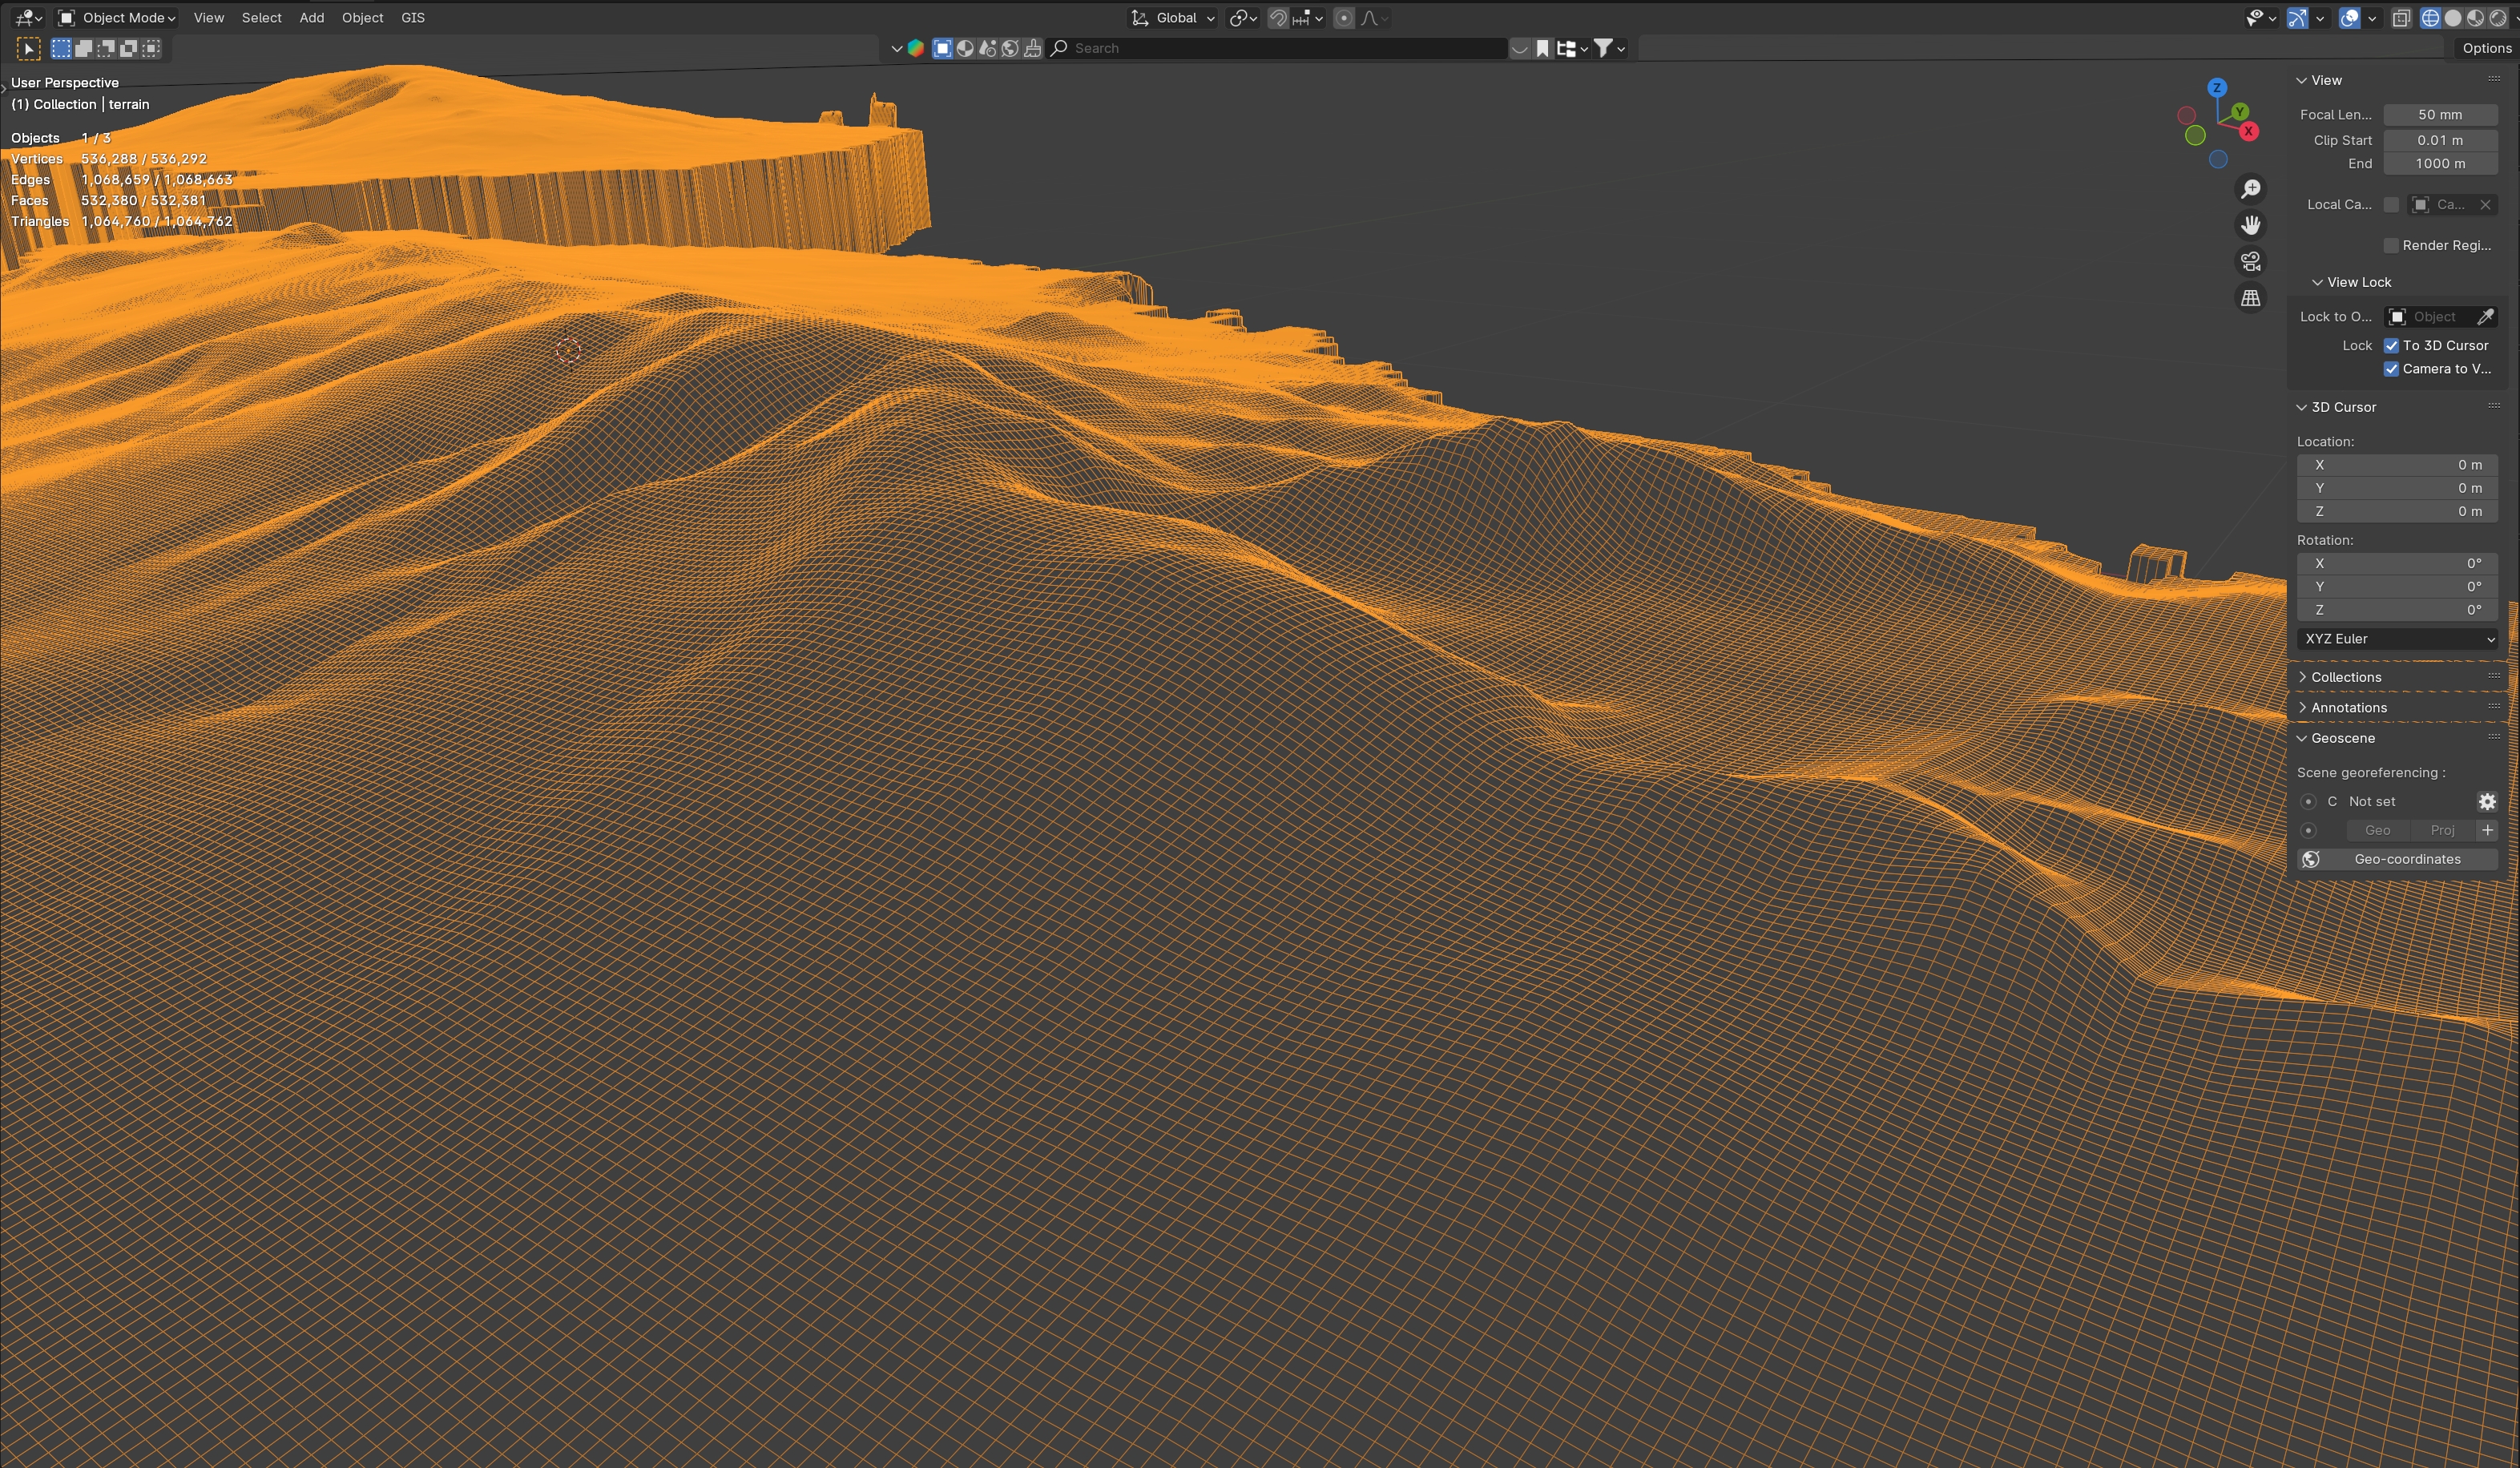Image resolution: width=2520 pixels, height=1468 pixels.
Task: Enable proportional editing icon
Action: [x=1344, y=18]
